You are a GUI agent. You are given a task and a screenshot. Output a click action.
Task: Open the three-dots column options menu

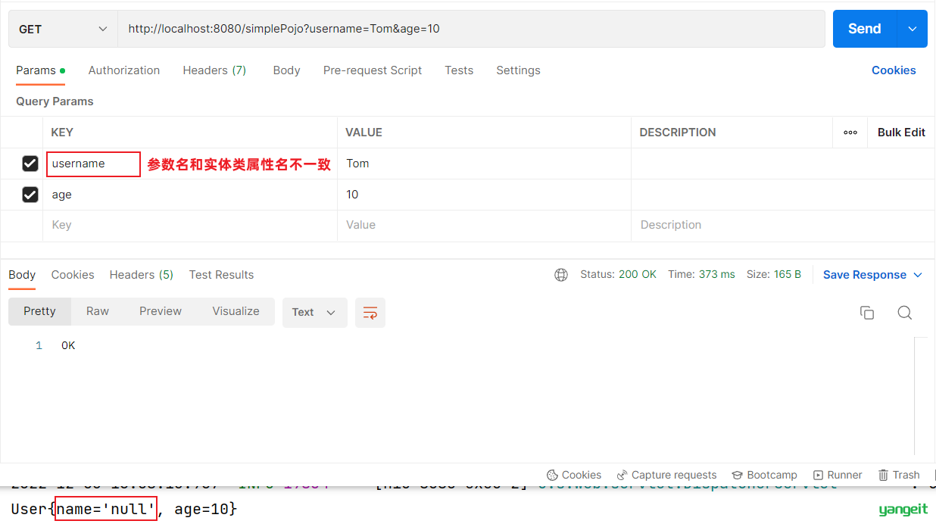pos(850,133)
